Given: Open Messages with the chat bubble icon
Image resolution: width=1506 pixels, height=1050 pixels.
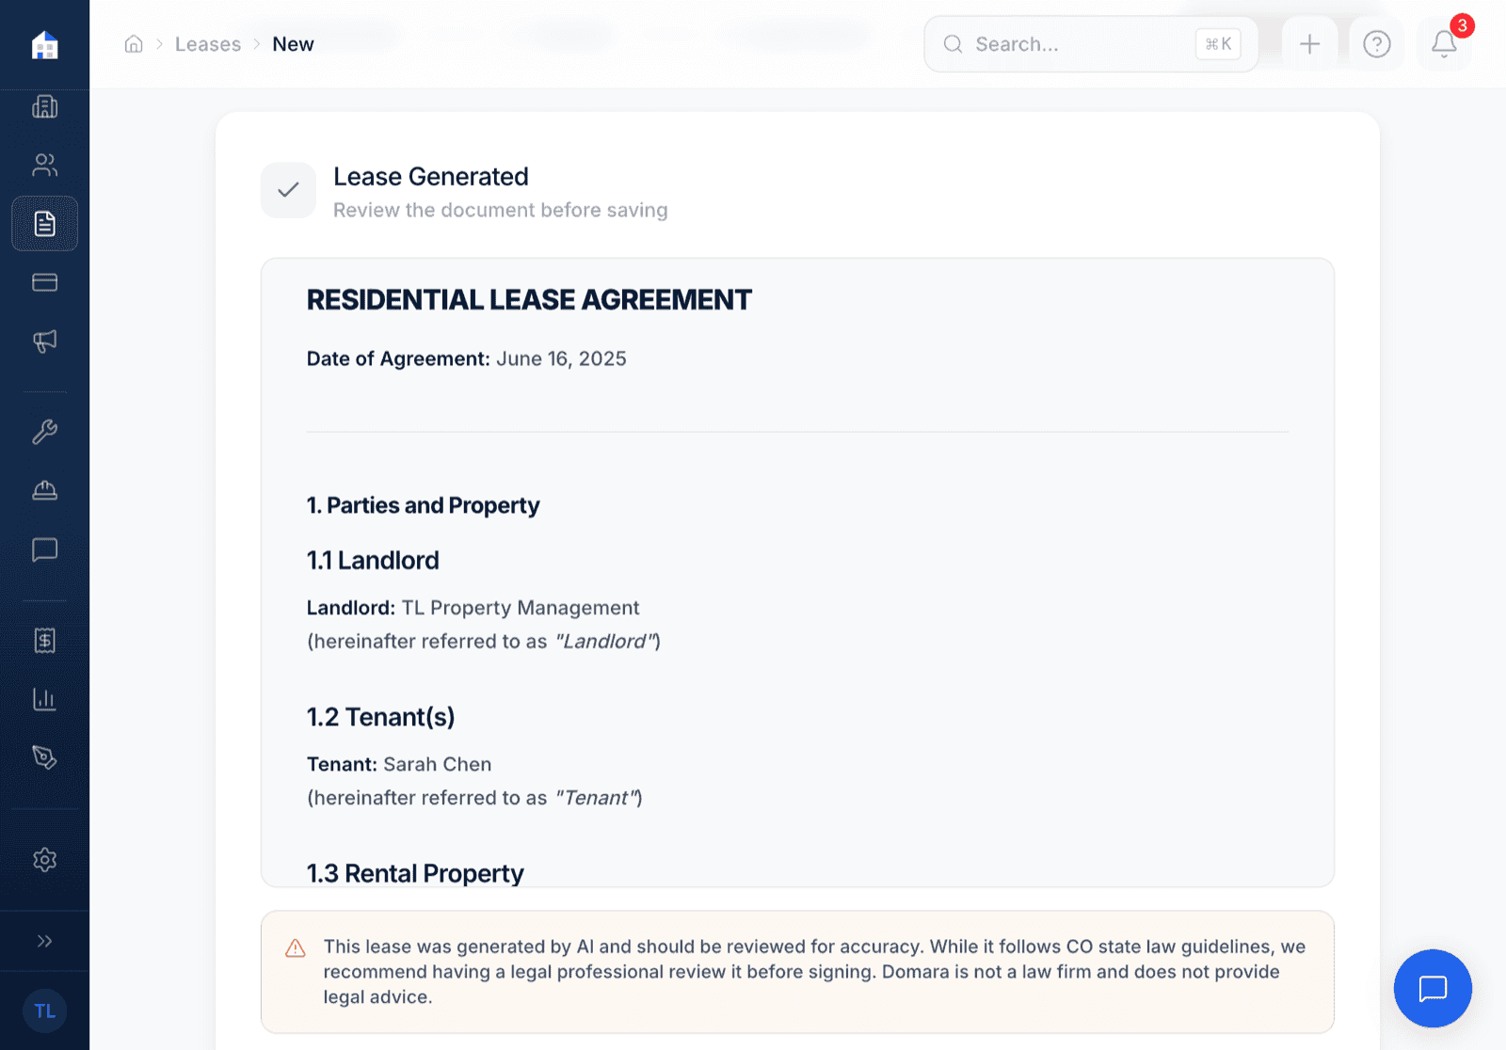Looking at the screenshot, I should pos(44,549).
